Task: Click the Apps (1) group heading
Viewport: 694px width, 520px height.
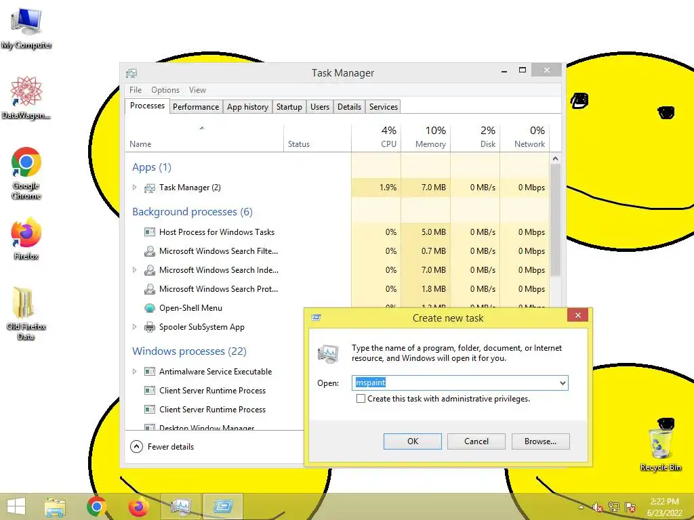Action: [x=151, y=167]
